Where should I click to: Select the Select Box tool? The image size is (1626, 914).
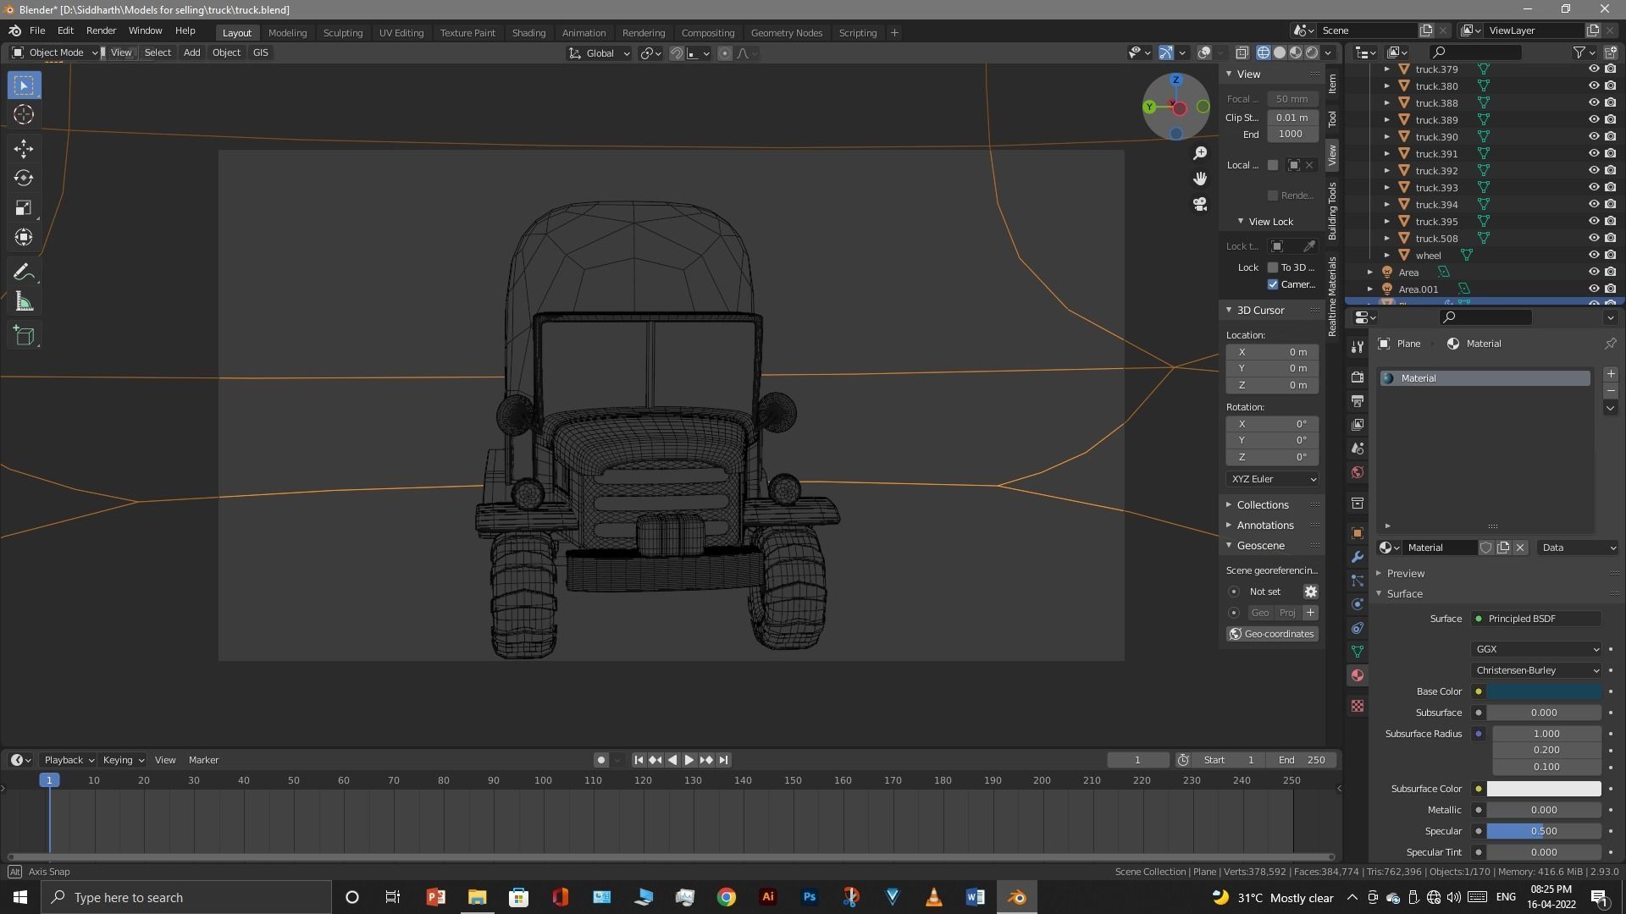[24, 85]
